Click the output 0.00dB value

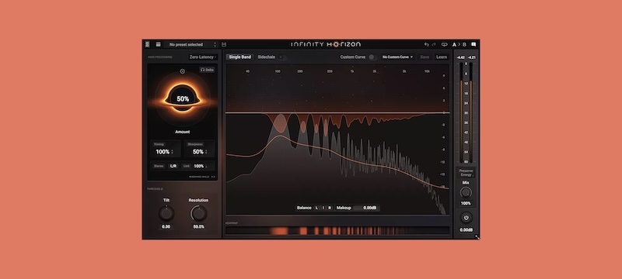pyautogui.click(x=466, y=229)
